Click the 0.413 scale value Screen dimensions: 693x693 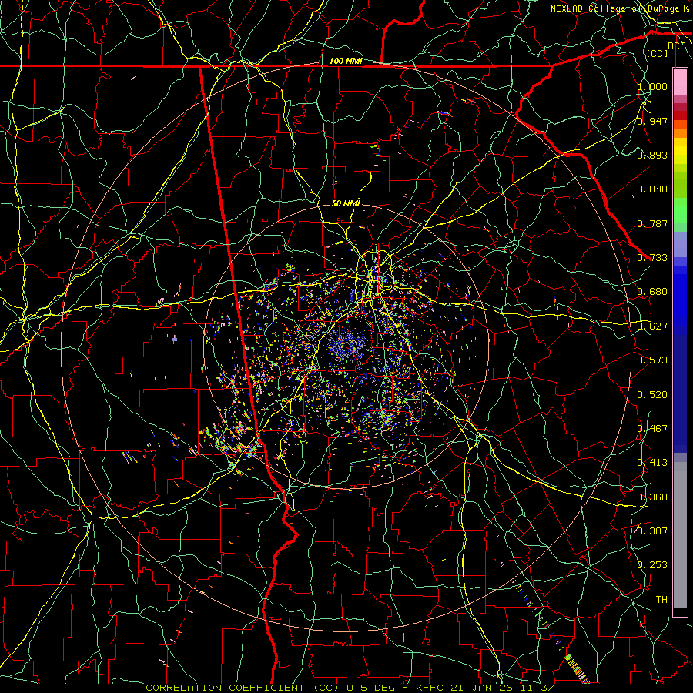[x=652, y=463]
